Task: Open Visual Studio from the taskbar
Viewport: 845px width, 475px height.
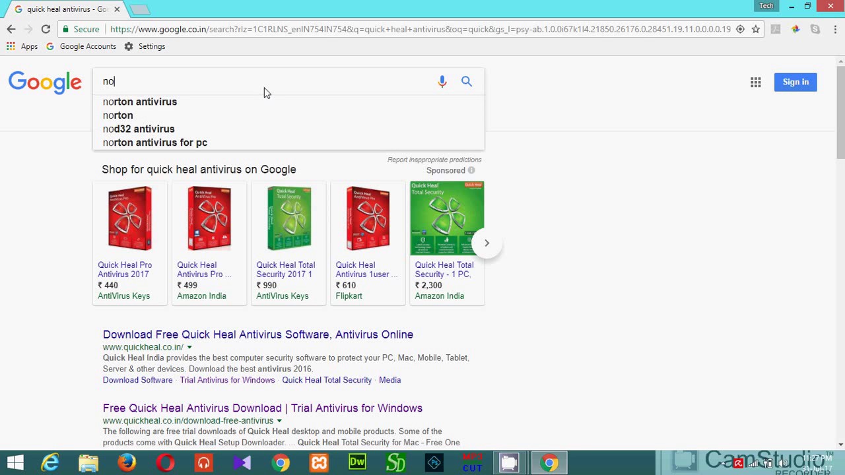Action: (242, 462)
